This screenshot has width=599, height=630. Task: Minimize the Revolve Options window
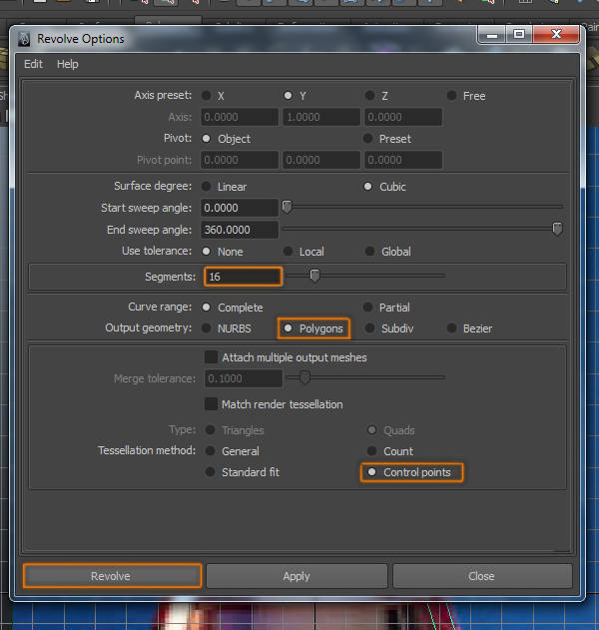492,35
